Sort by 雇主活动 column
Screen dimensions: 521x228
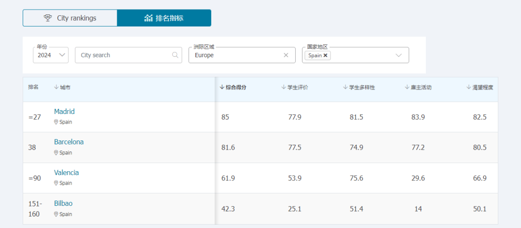418,87
